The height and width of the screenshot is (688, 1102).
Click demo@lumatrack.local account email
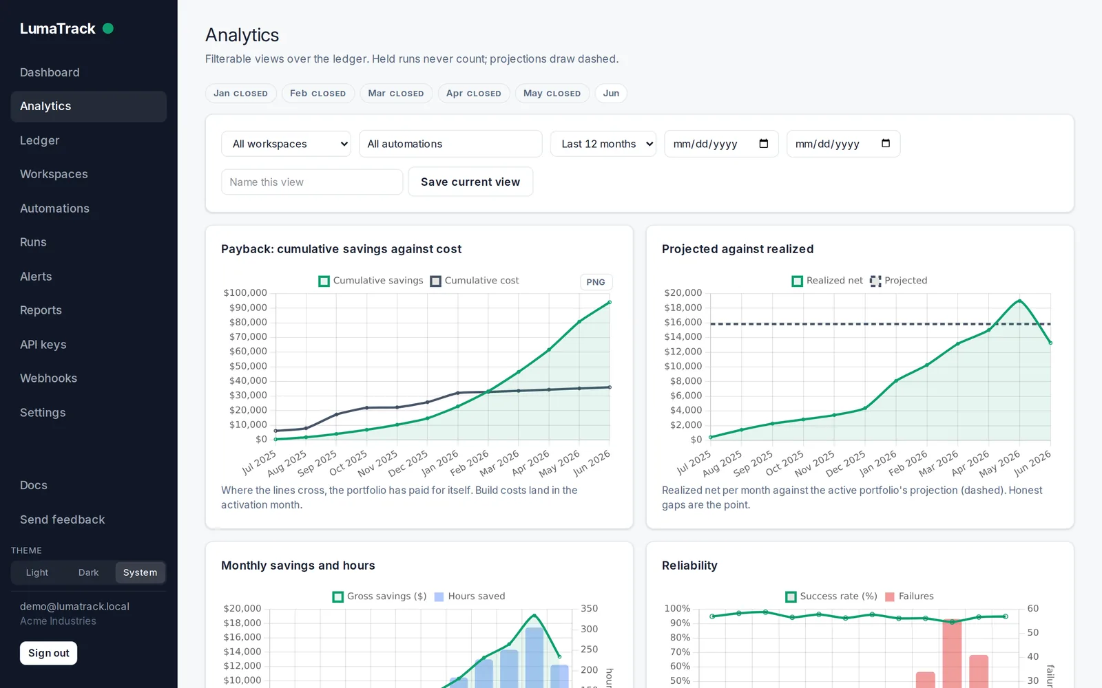click(x=74, y=606)
